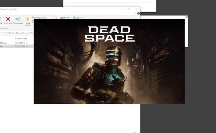Screen dimensions: 216x133
Task: Select the .exe file row dated 05.02.2023 9:54
Action: click(17, 43)
